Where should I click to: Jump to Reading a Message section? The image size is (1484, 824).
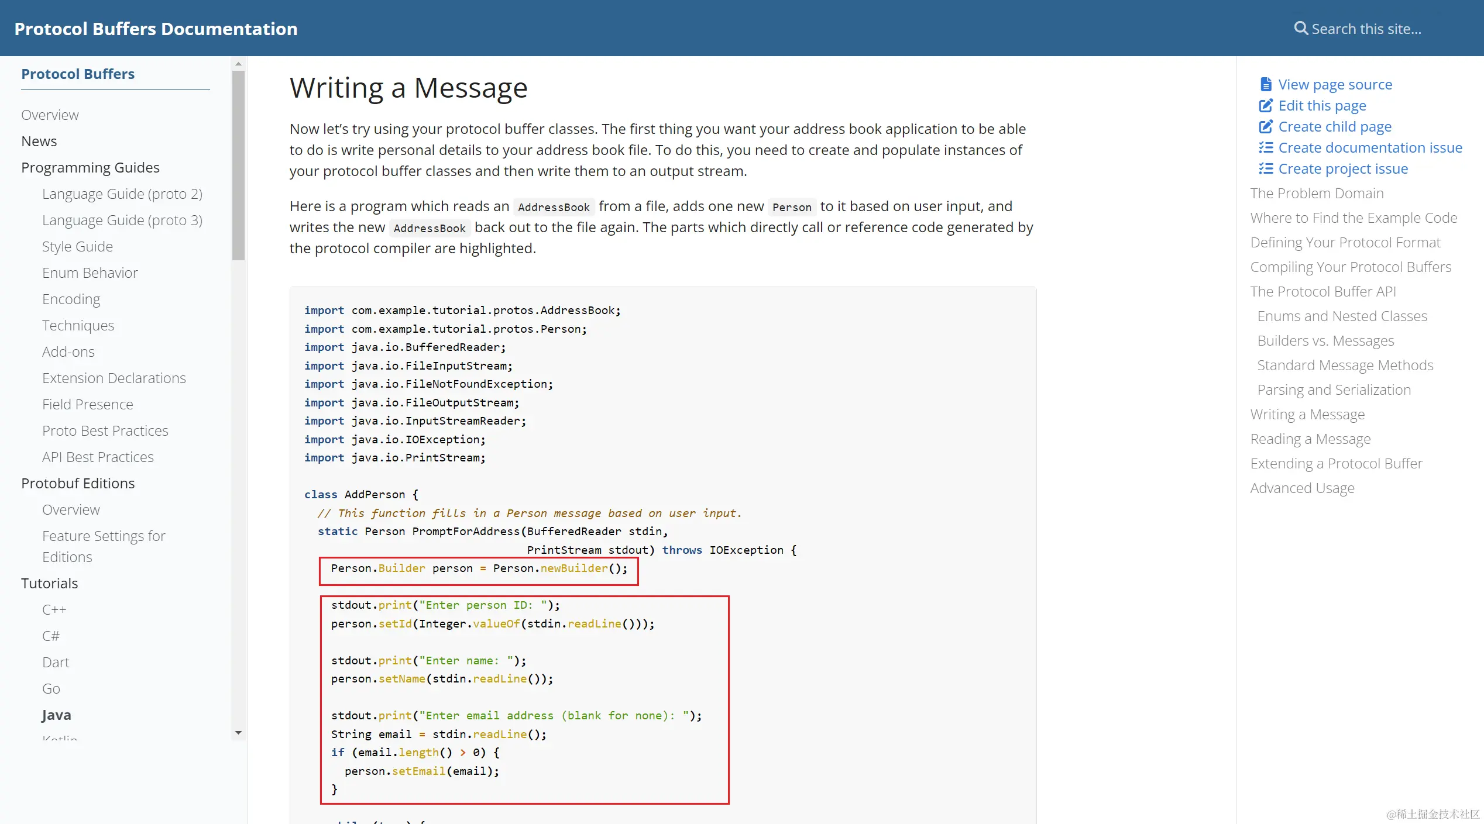pyautogui.click(x=1310, y=439)
